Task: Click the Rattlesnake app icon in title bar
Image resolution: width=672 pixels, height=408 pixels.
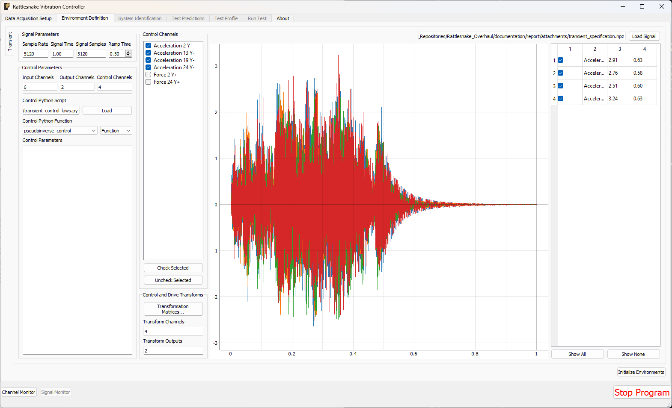Action: tap(7, 6)
